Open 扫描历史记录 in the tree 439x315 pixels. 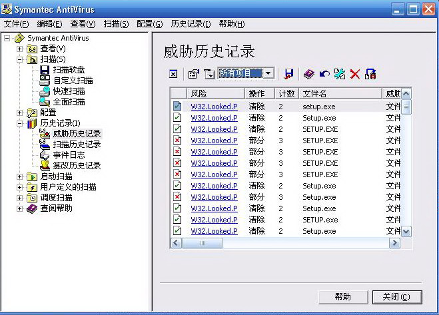(x=77, y=145)
